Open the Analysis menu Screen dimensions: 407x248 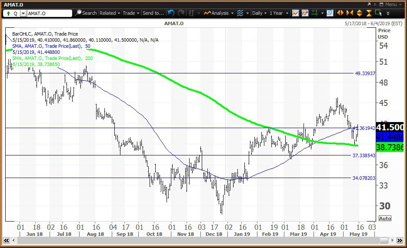click(219, 13)
